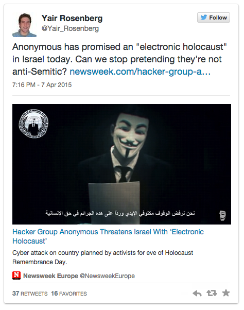Click the Twitter bird icon in Follow

[x=204, y=18]
